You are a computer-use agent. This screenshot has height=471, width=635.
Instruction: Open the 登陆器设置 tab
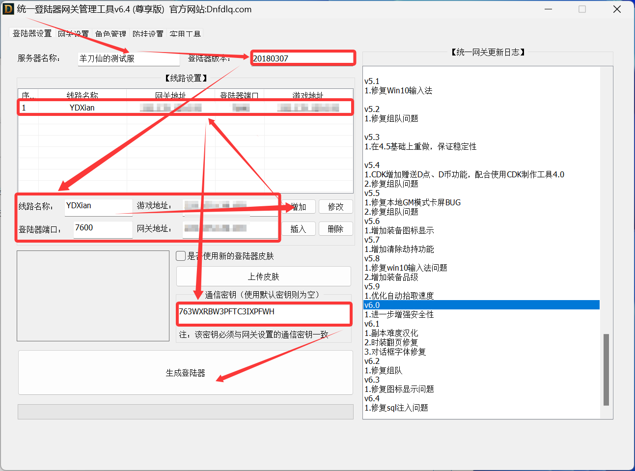31,33
